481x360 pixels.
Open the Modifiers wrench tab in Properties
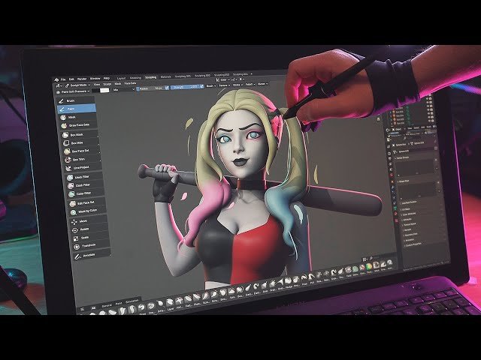[x=392, y=187]
